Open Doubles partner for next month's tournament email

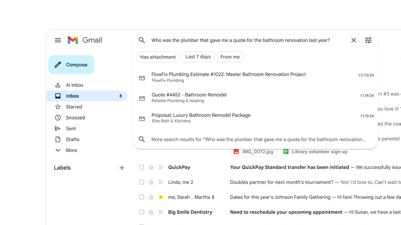coord(282,182)
